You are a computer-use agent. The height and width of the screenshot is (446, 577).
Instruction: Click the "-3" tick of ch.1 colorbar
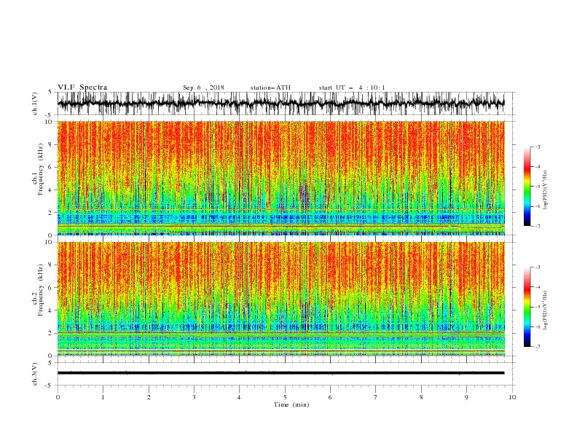(x=538, y=147)
